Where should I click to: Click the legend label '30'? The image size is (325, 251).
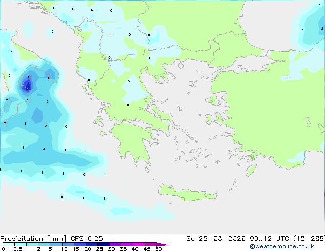point(111,249)
